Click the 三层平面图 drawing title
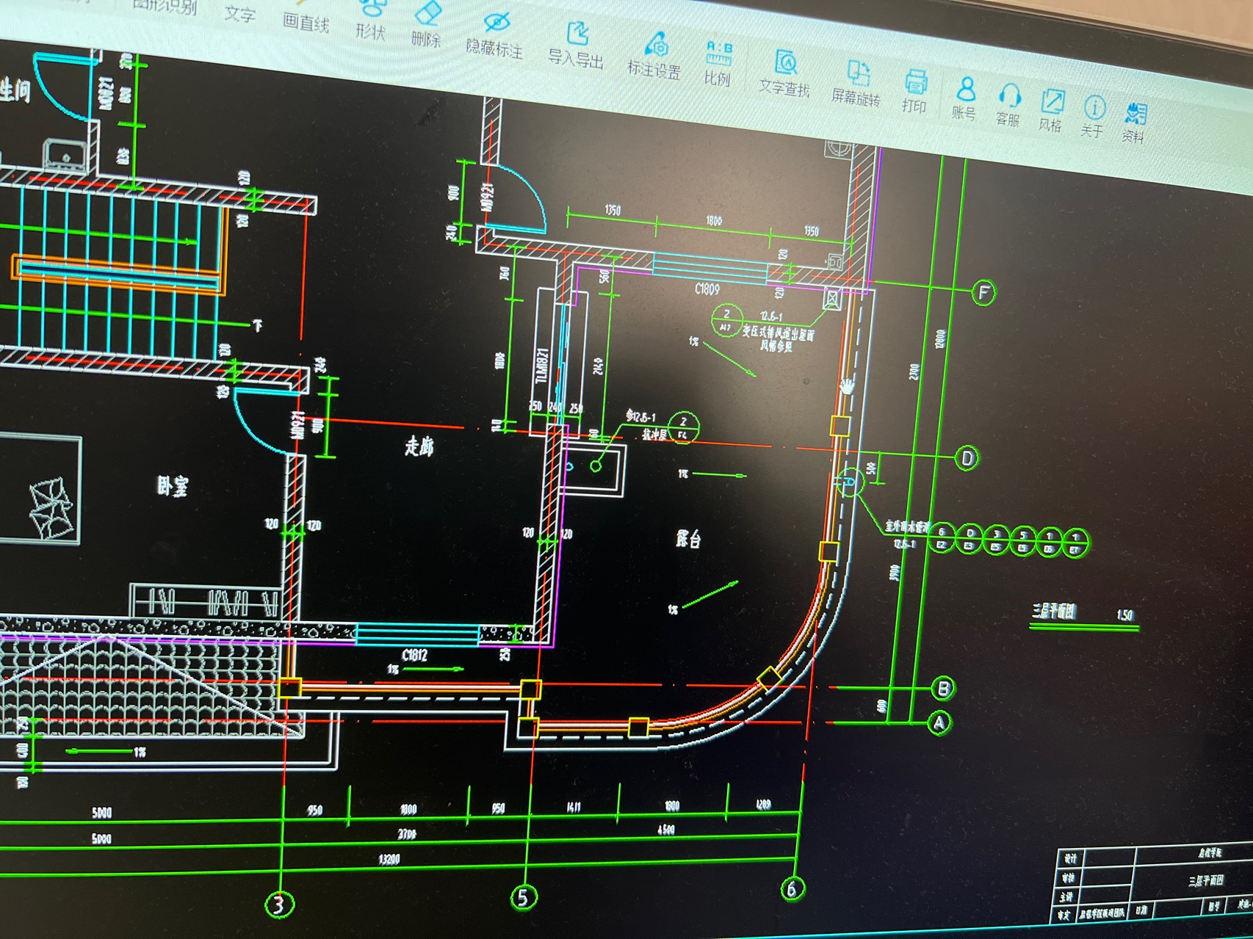1253x939 pixels. click(x=1055, y=612)
